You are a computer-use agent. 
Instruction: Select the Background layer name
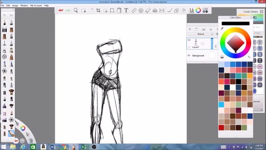[198, 55]
